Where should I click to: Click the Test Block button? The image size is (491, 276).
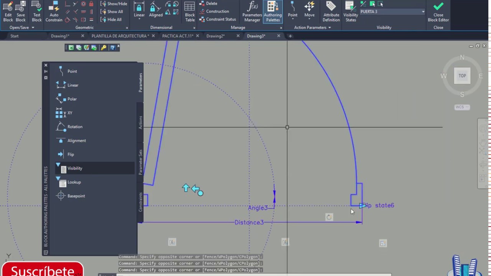click(37, 11)
